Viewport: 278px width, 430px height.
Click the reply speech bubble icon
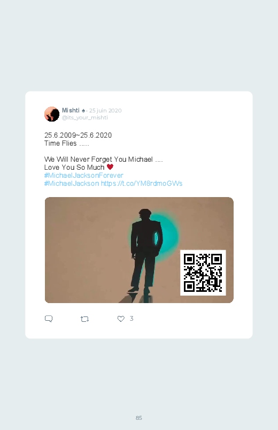(x=49, y=319)
